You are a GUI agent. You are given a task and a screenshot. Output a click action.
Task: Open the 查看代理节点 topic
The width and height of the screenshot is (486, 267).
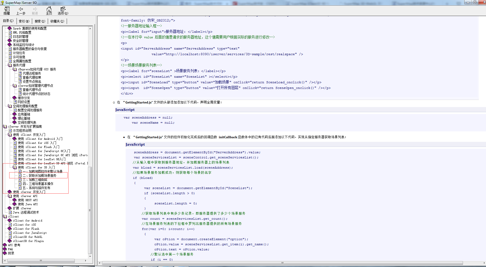32,90
